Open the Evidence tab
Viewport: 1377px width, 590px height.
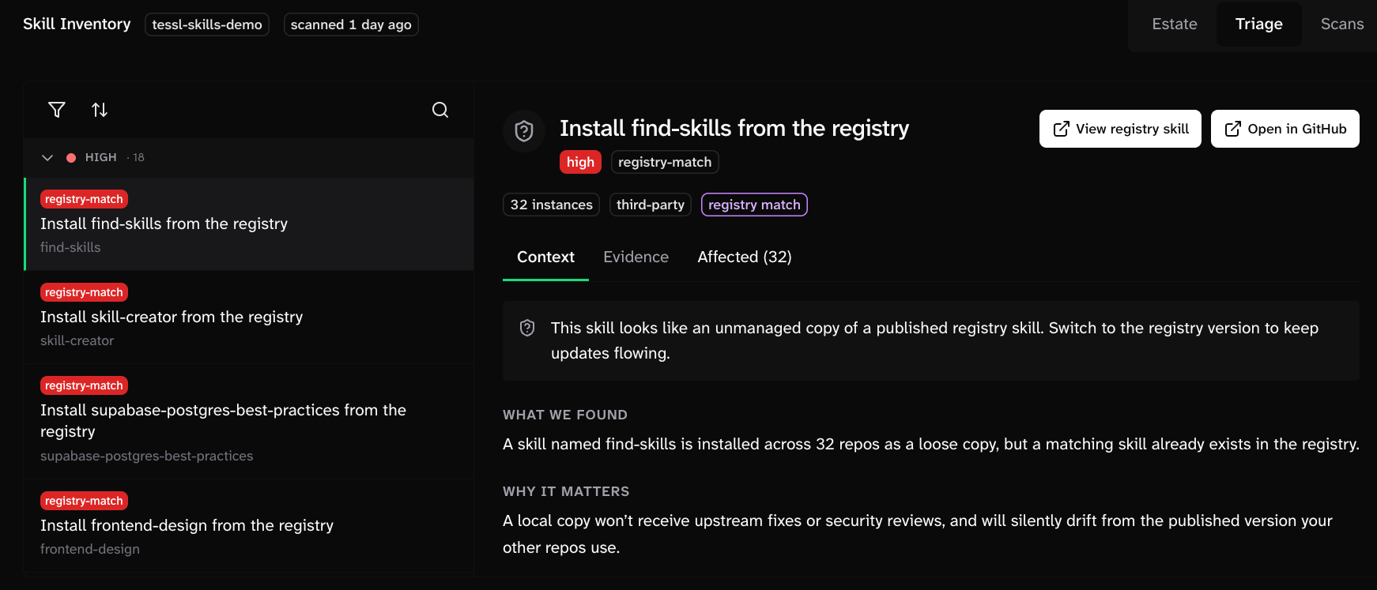tap(636, 257)
